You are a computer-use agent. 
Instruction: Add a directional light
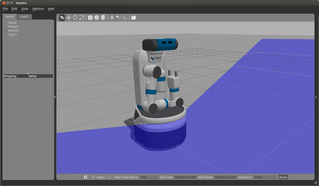pos(125,18)
